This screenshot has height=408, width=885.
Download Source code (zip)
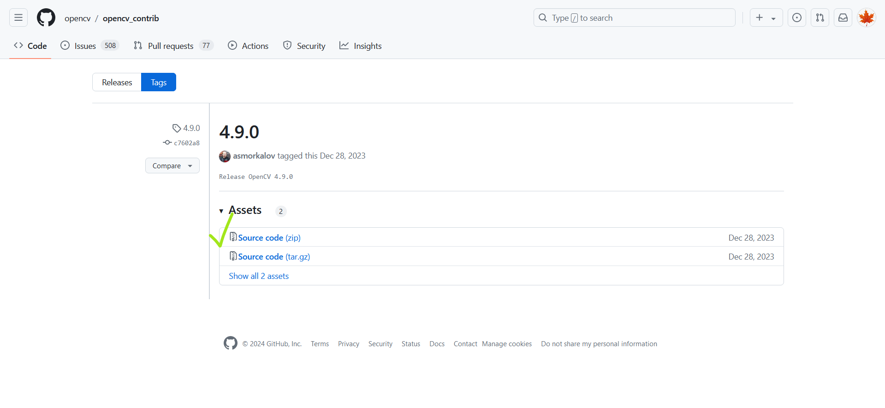coord(269,238)
